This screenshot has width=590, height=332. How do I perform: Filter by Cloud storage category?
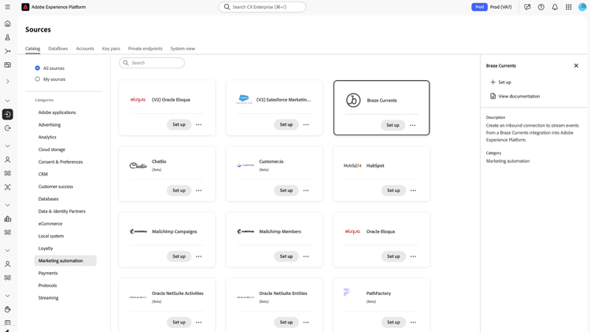tap(52, 149)
